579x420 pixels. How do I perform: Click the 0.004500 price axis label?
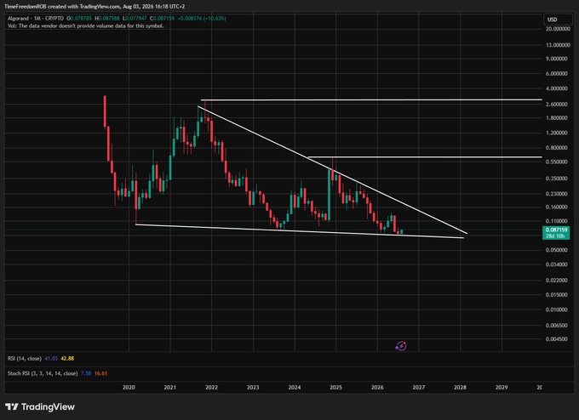(x=558, y=339)
